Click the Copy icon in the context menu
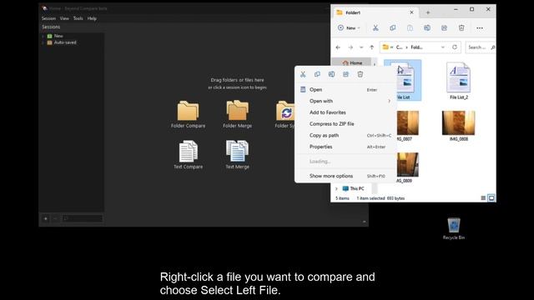Screen dimensions: 534x300 317,74
